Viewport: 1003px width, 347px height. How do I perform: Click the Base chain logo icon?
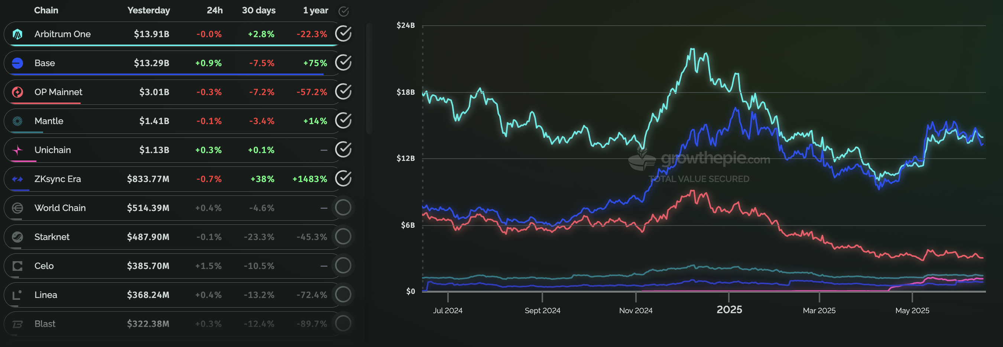tap(17, 63)
